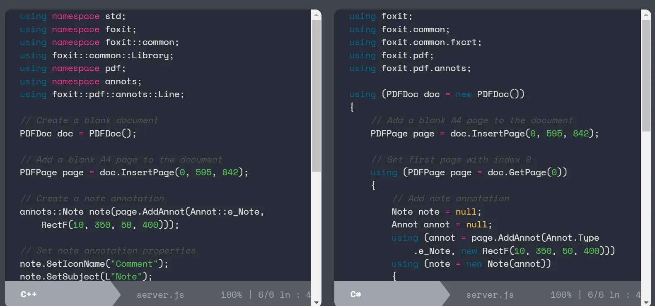655x306 pixels.
Task: Click server.js filename in the C++ panel
Action: [160, 295]
